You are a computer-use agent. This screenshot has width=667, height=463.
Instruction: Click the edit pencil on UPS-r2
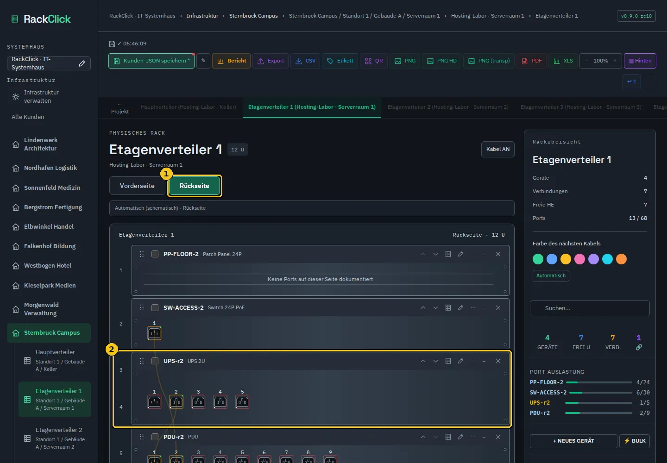point(460,361)
